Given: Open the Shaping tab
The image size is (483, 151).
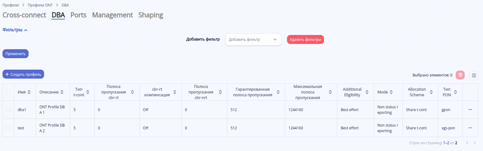Looking at the screenshot, I should tap(151, 15).
